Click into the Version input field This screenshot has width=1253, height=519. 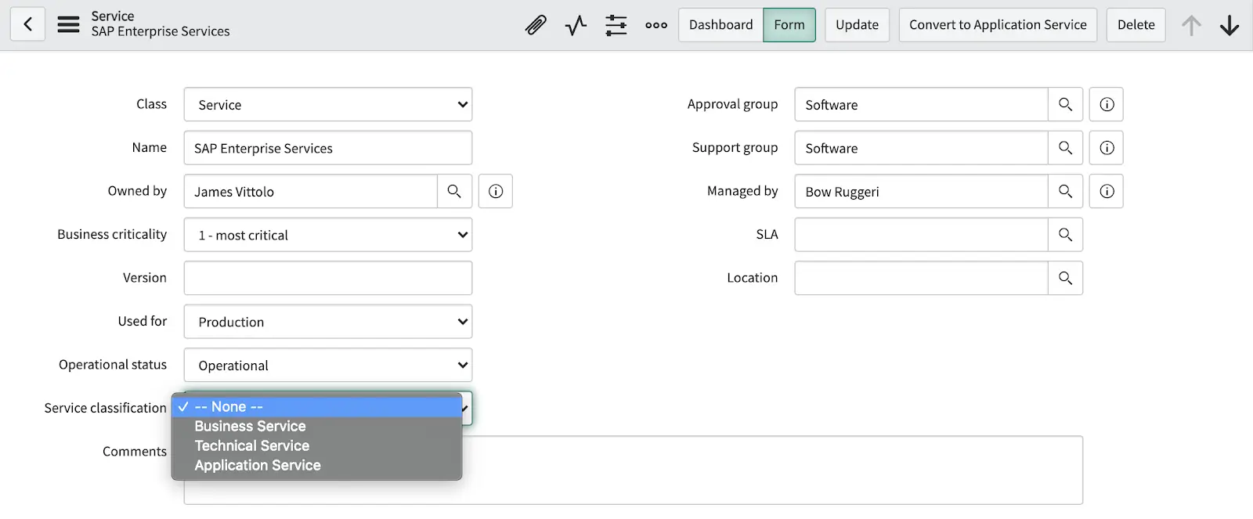point(328,278)
